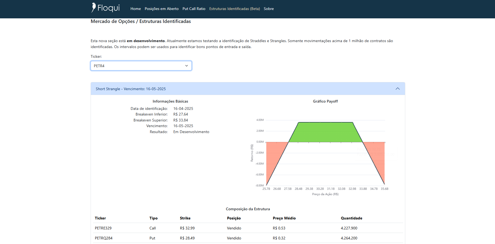Click the green profit area of payoff chart
Image resolution: width=495 pixels, height=244 pixels.
(x=325, y=132)
